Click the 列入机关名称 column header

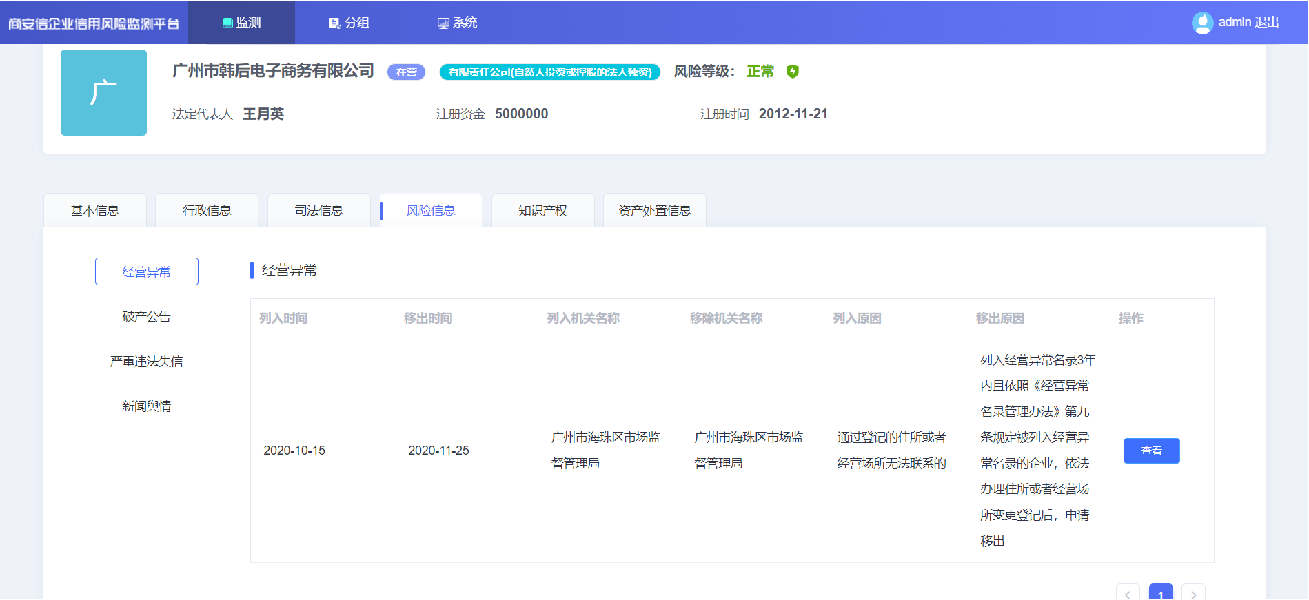tap(583, 318)
